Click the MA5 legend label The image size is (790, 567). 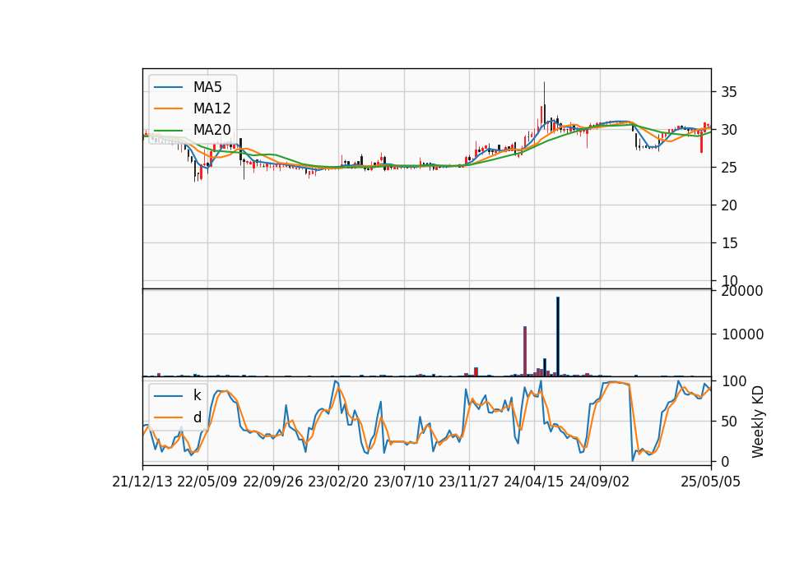[x=207, y=87]
